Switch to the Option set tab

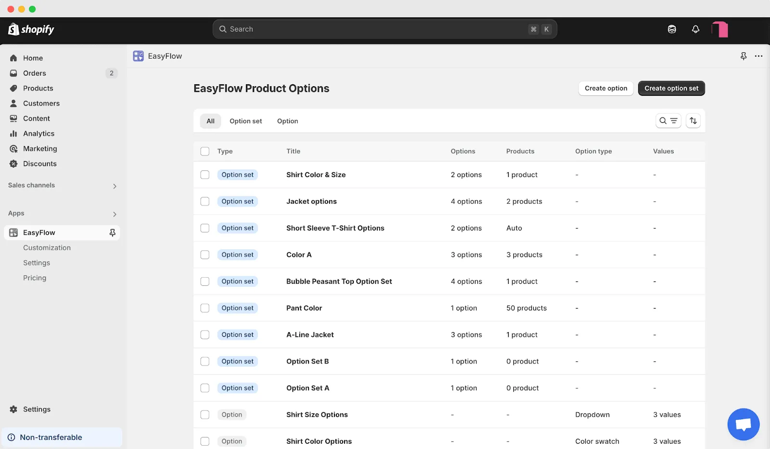[x=246, y=121]
